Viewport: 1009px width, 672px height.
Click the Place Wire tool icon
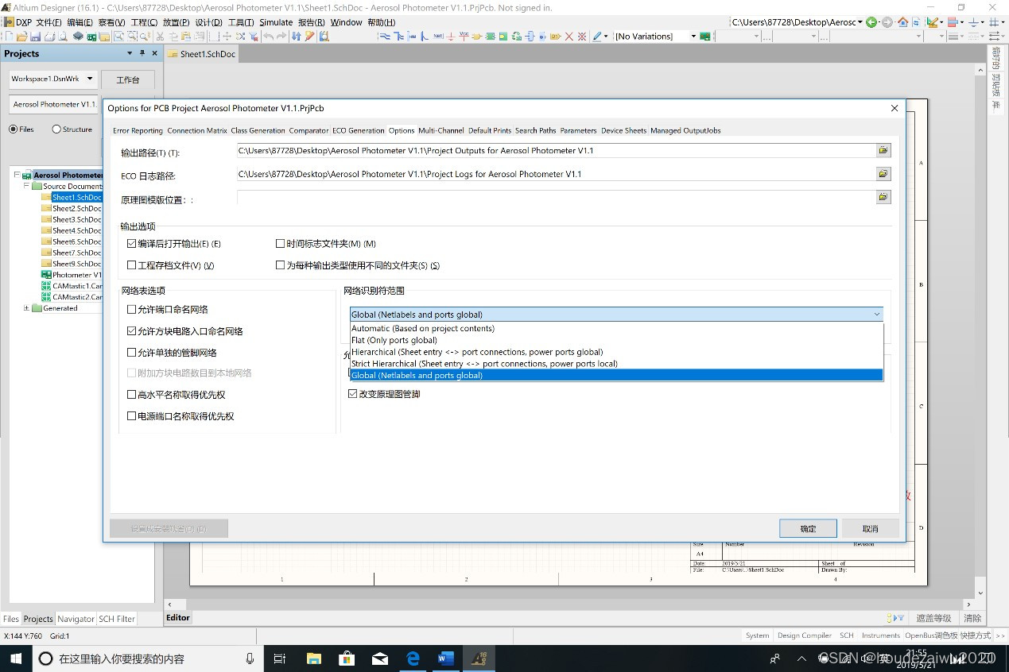(x=385, y=37)
